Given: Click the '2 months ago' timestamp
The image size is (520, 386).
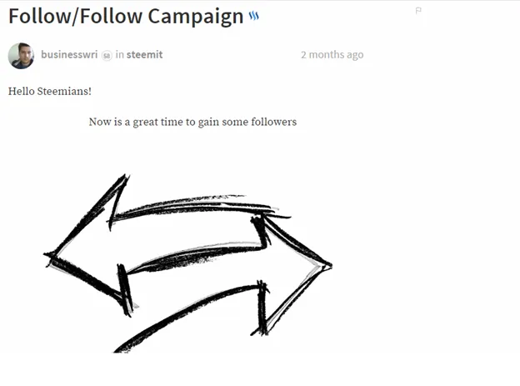Looking at the screenshot, I should pos(332,55).
